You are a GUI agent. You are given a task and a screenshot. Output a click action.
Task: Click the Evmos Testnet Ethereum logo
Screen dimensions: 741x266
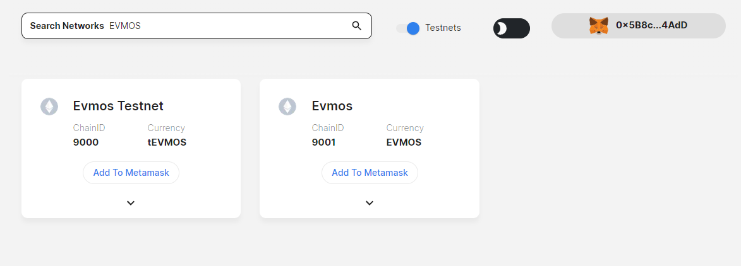[x=49, y=107]
